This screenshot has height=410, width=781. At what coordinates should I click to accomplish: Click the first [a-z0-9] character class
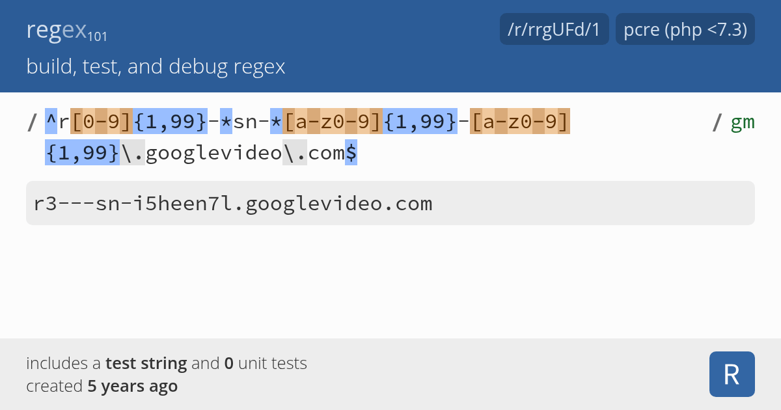click(334, 122)
